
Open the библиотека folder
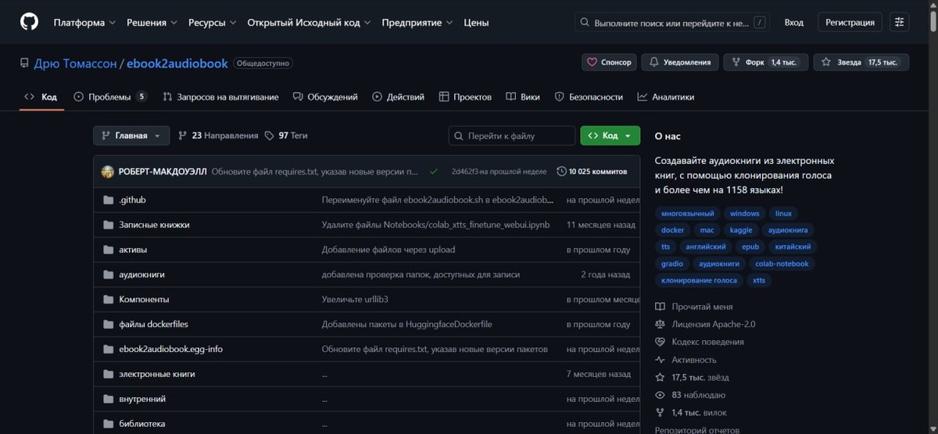pos(142,425)
